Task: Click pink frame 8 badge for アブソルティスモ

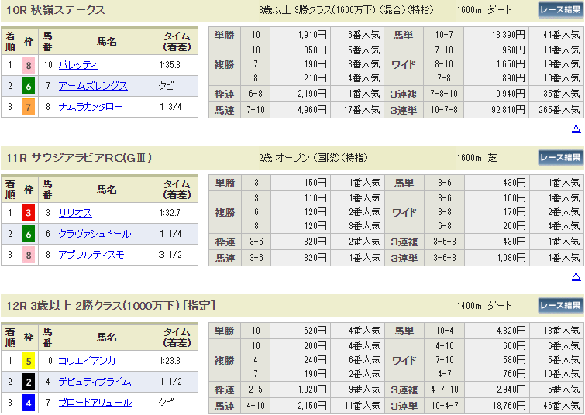Action: [29, 255]
